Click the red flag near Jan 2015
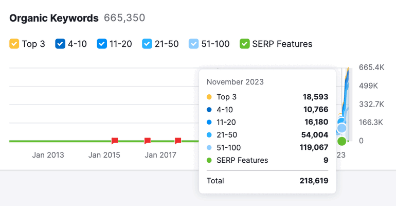 pyautogui.click(x=115, y=141)
